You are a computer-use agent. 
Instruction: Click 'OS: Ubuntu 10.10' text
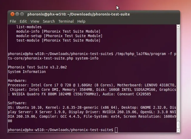25,107
